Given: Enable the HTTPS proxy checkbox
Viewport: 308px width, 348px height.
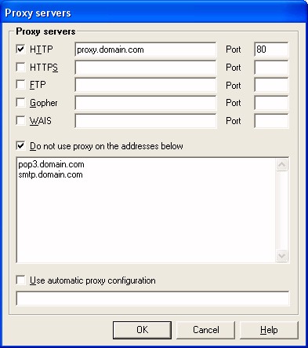Looking at the screenshot, I should [20, 67].
